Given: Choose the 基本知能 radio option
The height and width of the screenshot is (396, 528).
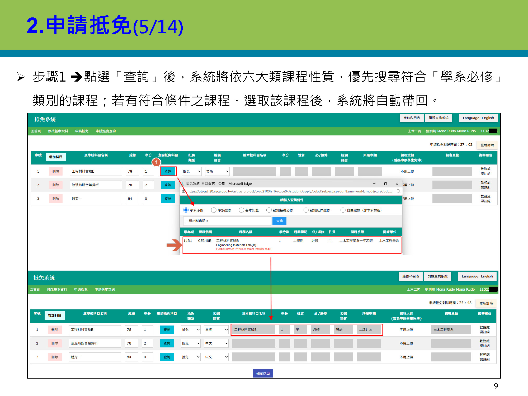Looking at the screenshot, I should click(x=241, y=210).
